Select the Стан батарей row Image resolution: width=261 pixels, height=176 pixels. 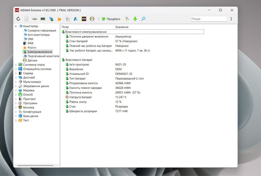click(133, 41)
